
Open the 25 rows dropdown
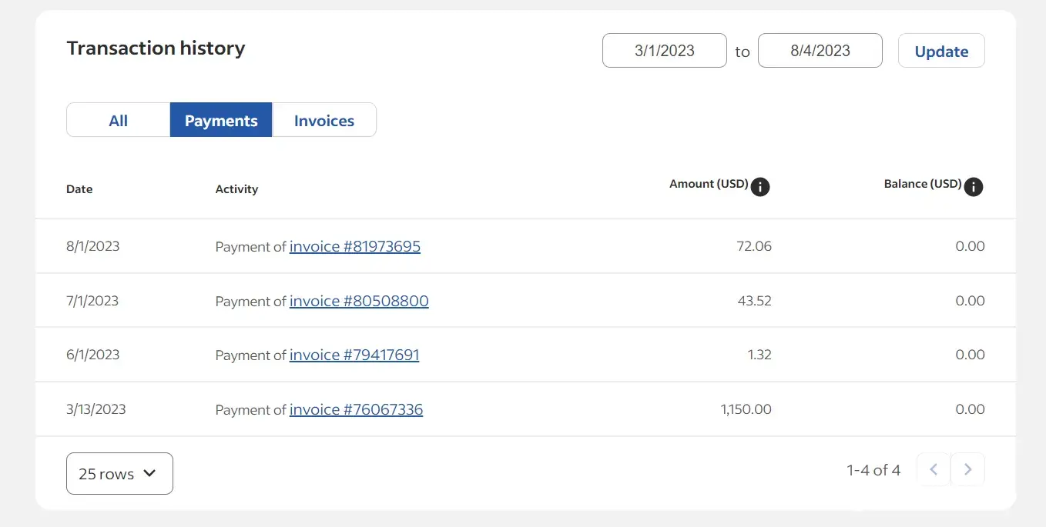[x=119, y=473]
